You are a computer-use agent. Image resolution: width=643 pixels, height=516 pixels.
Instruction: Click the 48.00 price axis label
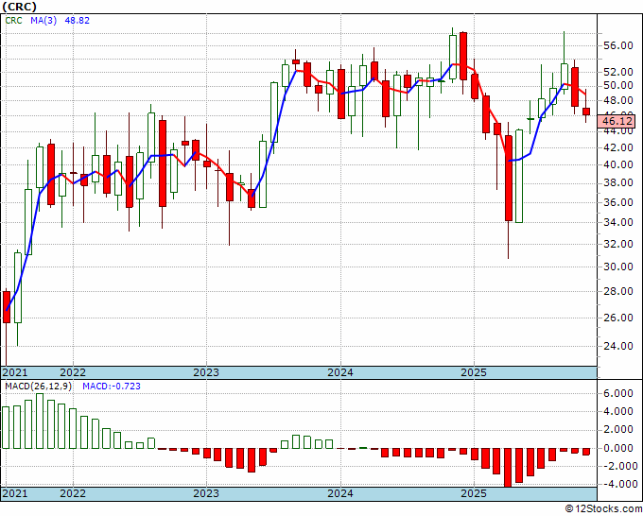tap(618, 100)
